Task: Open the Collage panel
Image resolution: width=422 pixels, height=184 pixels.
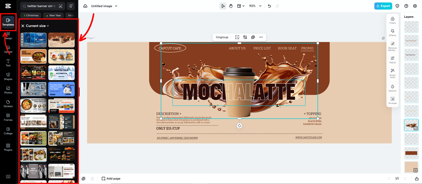Action: 8,131
